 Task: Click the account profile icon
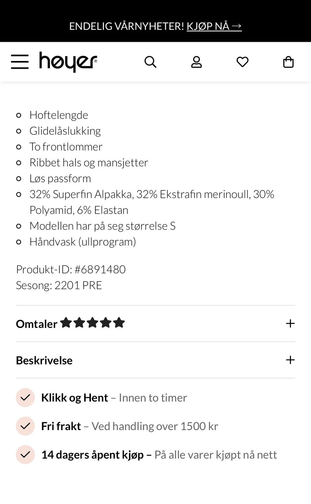[197, 62]
